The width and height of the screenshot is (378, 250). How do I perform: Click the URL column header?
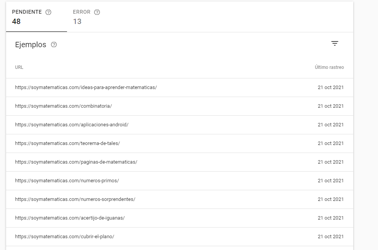coord(19,67)
